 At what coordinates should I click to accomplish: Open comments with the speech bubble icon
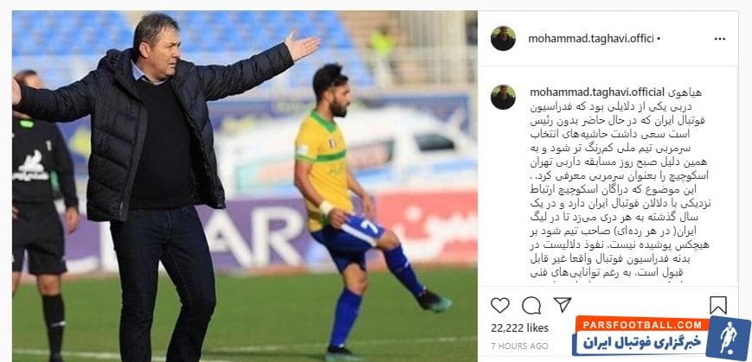531,305
